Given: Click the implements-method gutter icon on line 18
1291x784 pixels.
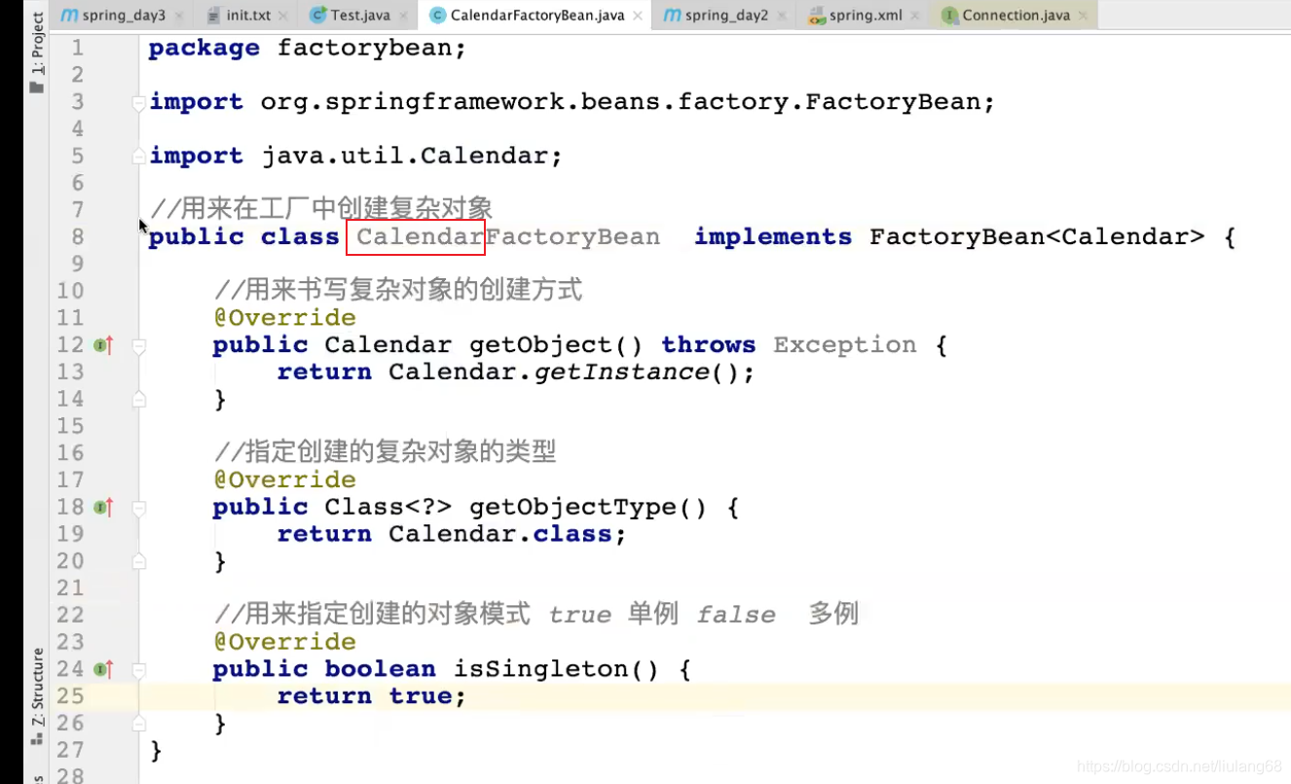Looking at the screenshot, I should point(104,508).
